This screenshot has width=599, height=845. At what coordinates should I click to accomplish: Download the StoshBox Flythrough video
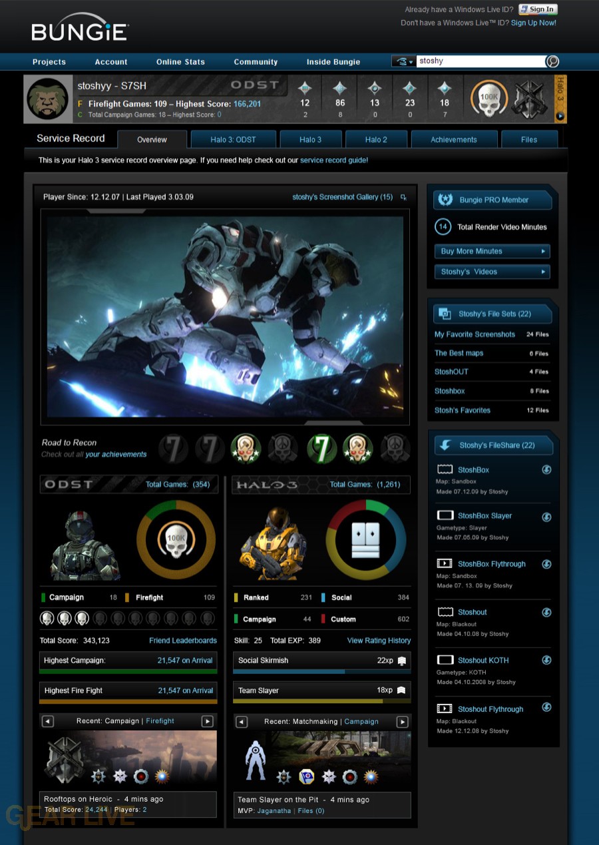[546, 564]
